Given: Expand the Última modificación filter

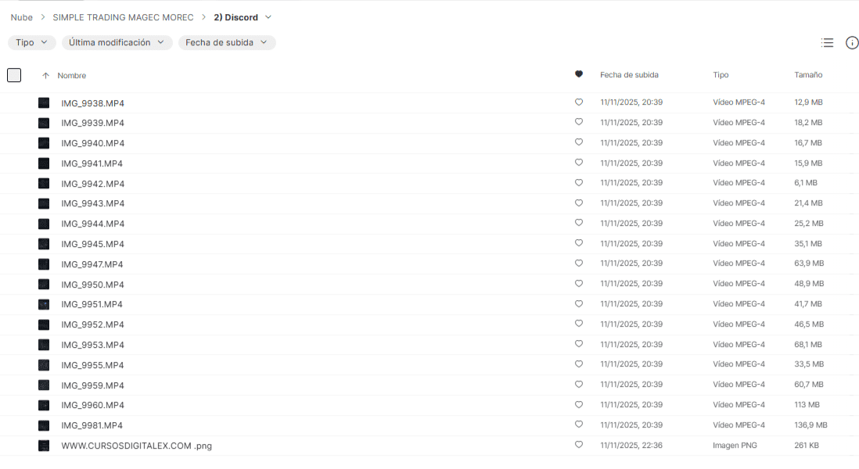Looking at the screenshot, I should tap(117, 43).
